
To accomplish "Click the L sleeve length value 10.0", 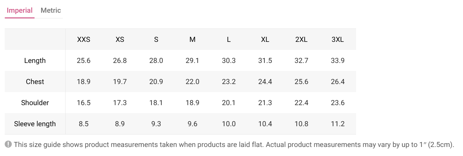I will pos(229,124).
